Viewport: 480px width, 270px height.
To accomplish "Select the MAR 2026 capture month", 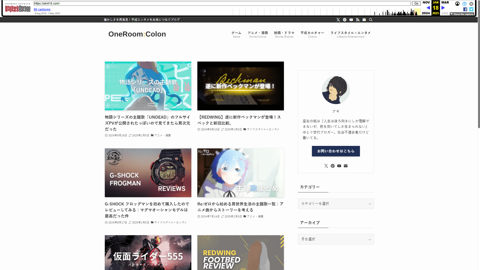I will 445,3.
